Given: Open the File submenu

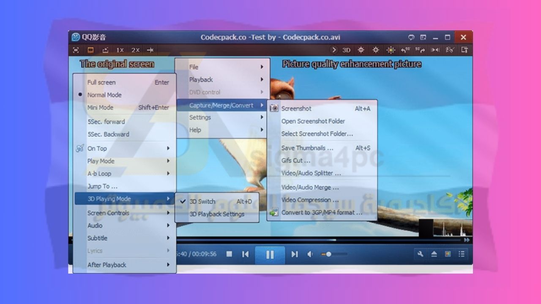Looking at the screenshot, I should (223, 67).
